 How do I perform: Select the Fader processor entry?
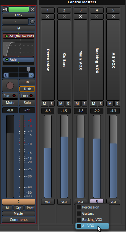(19, 59)
